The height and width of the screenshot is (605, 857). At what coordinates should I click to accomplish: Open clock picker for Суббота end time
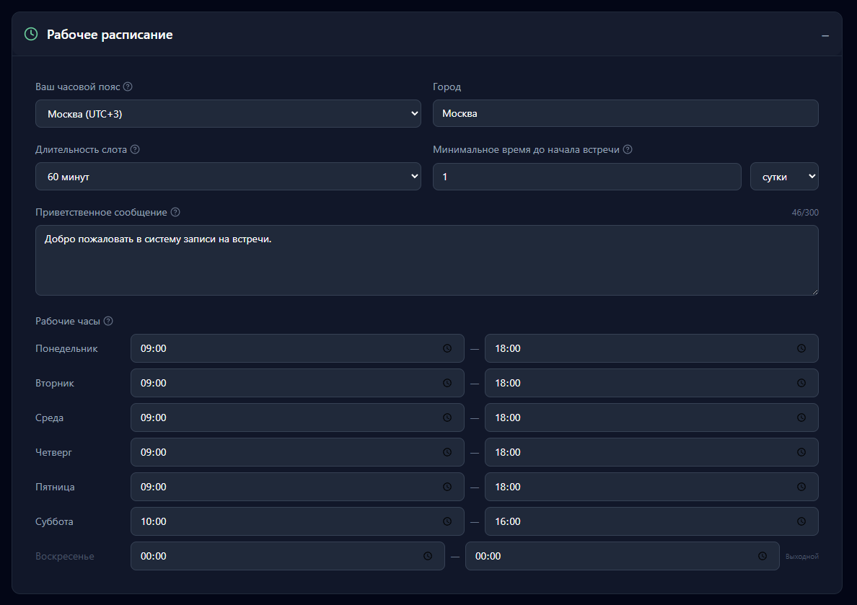click(x=801, y=521)
